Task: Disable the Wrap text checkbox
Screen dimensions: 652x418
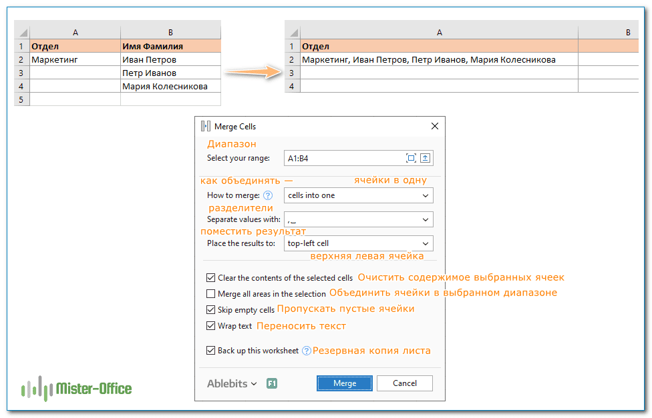Action: coord(211,326)
